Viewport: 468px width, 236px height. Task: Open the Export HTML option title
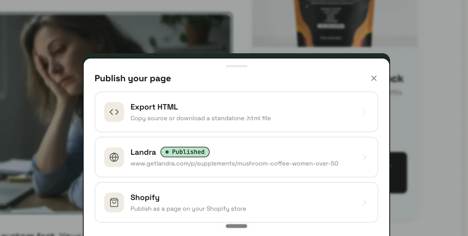pyautogui.click(x=154, y=107)
